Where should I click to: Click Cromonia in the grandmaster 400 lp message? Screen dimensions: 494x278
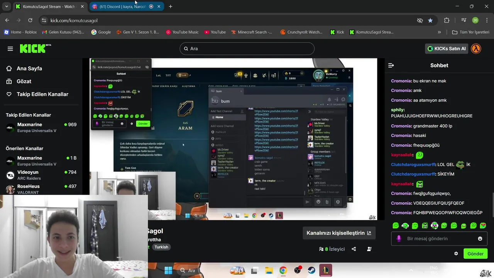(x=401, y=126)
